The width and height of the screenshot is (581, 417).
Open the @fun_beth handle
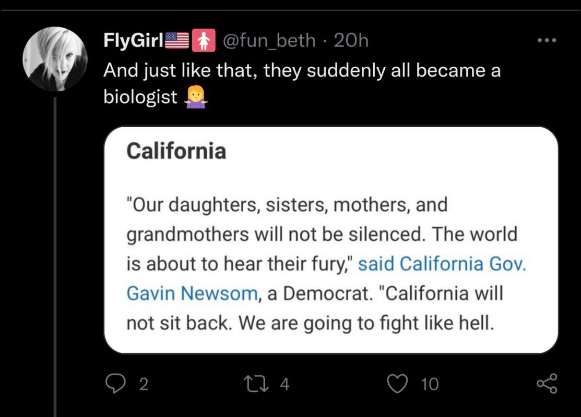pyautogui.click(x=269, y=40)
